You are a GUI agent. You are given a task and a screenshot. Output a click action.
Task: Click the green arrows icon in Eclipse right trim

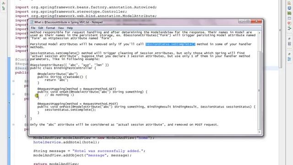tap(289, 28)
